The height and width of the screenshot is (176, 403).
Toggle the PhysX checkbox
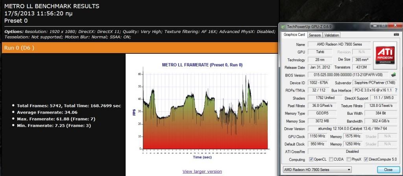tap(348, 159)
